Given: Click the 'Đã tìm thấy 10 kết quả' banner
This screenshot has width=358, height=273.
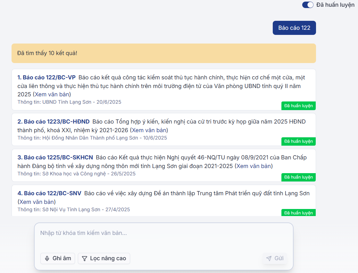Looking at the screenshot, I should coord(163,53).
